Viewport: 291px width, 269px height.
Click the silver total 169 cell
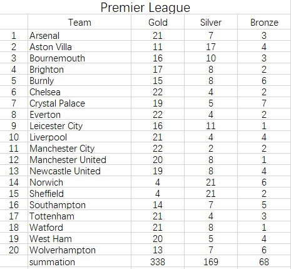click(x=211, y=261)
